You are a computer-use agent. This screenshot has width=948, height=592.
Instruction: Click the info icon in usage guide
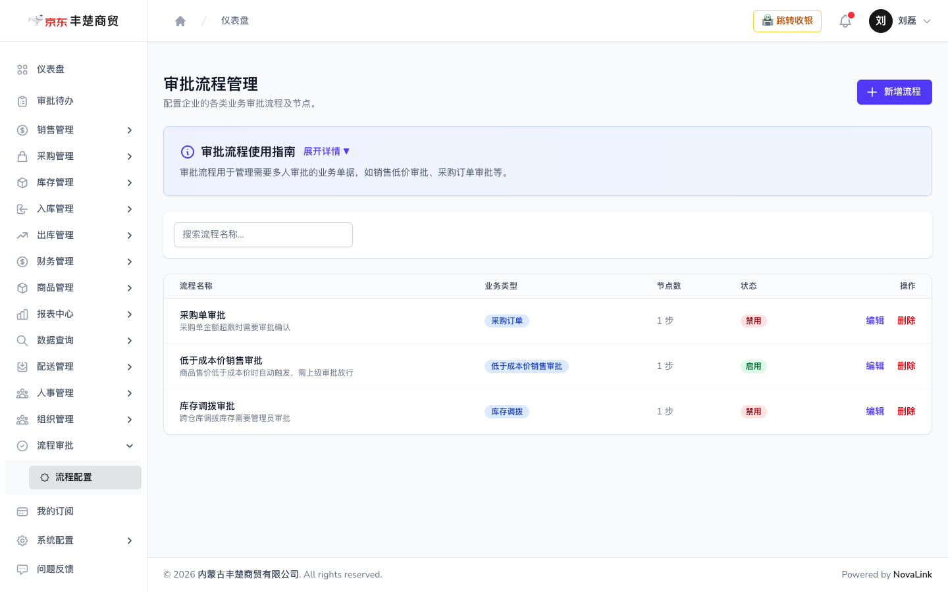(188, 152)
